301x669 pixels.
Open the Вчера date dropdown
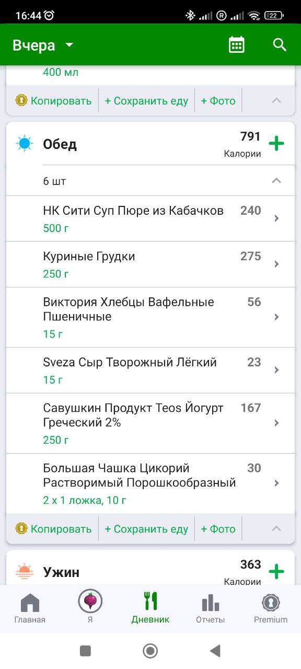[43, 45]
